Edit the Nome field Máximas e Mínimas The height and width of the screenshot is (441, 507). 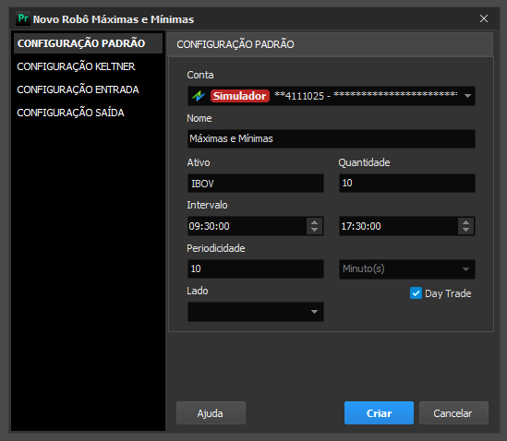coord(332,139)
